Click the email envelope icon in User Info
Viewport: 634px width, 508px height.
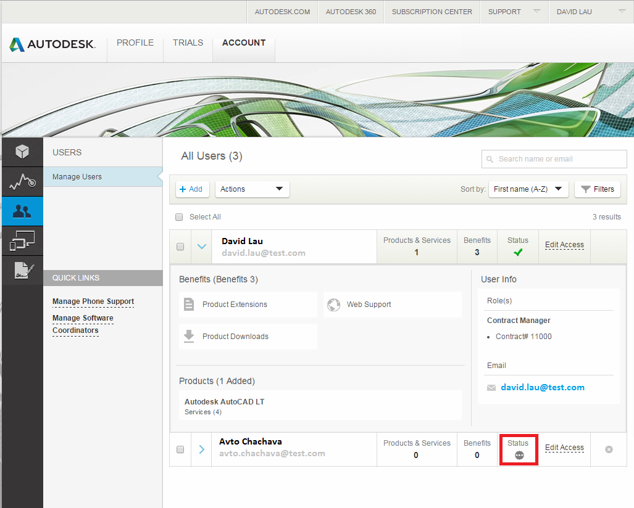point(491,388)
